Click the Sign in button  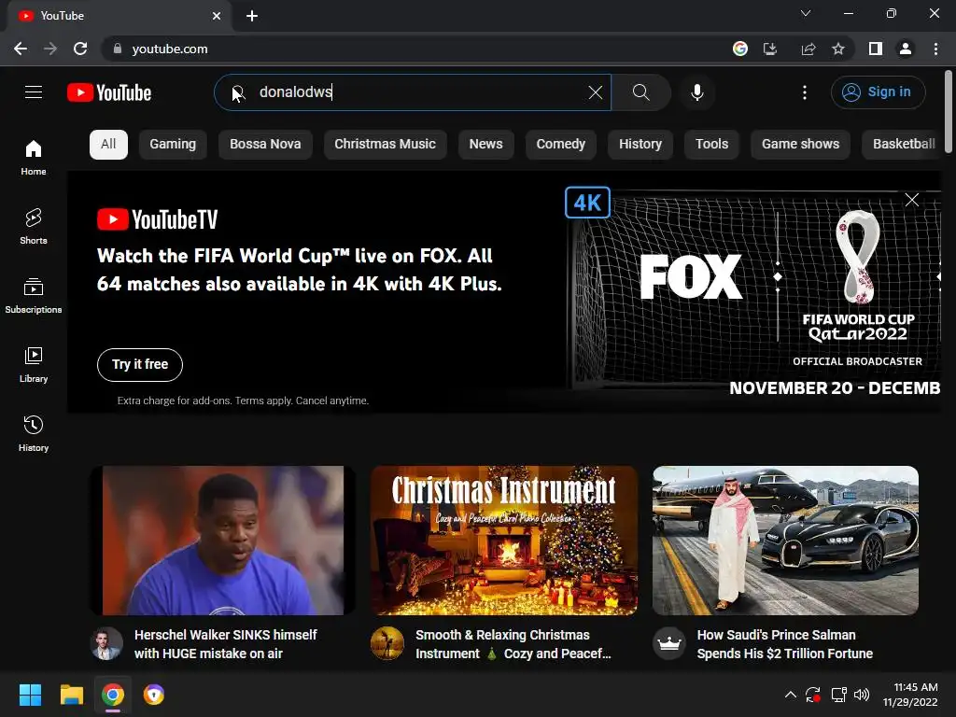(878, 92)
